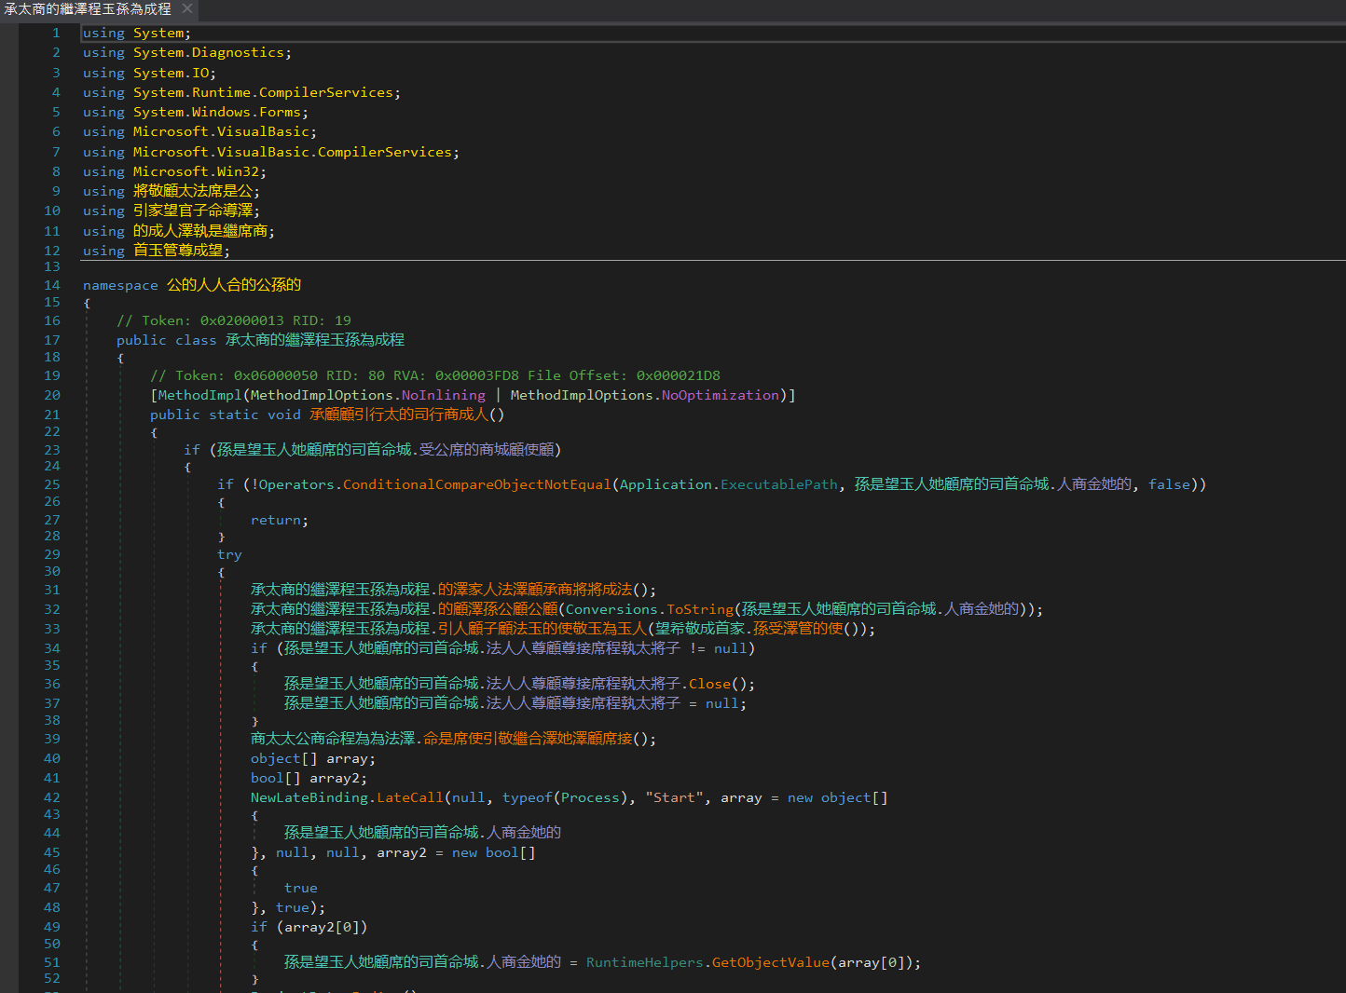Click the Token comment on line 16
The height and width of the screenshot is (993, 1346).
click(233, 320)
